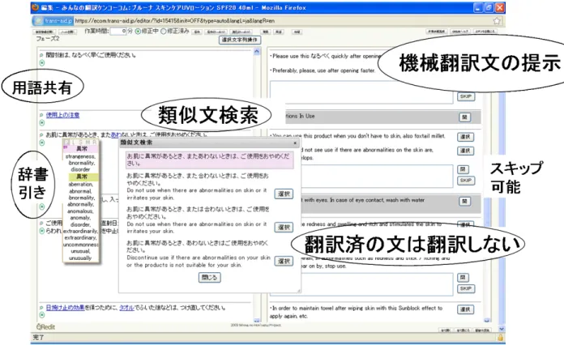The image size is (564, 345).
Task: Click the left panel scroll-up arrow
Action: (256, 52)
